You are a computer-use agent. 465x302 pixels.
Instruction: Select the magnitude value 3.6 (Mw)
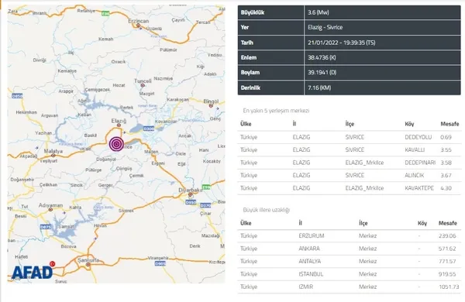pos(319,12)
